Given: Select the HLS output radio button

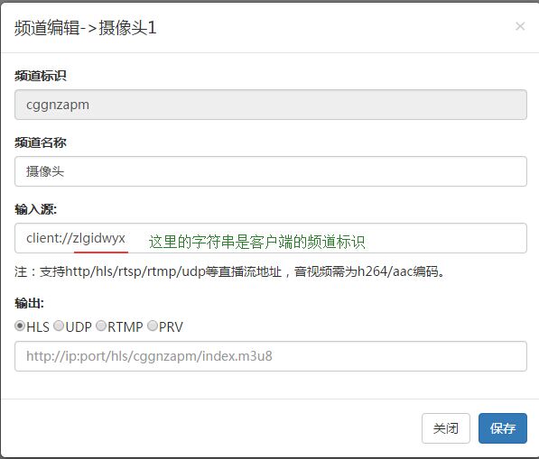Looking at the screenshot, I should coord(20,326).
